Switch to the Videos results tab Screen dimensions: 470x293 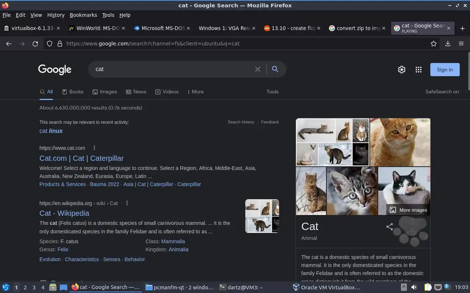(167, 92)
